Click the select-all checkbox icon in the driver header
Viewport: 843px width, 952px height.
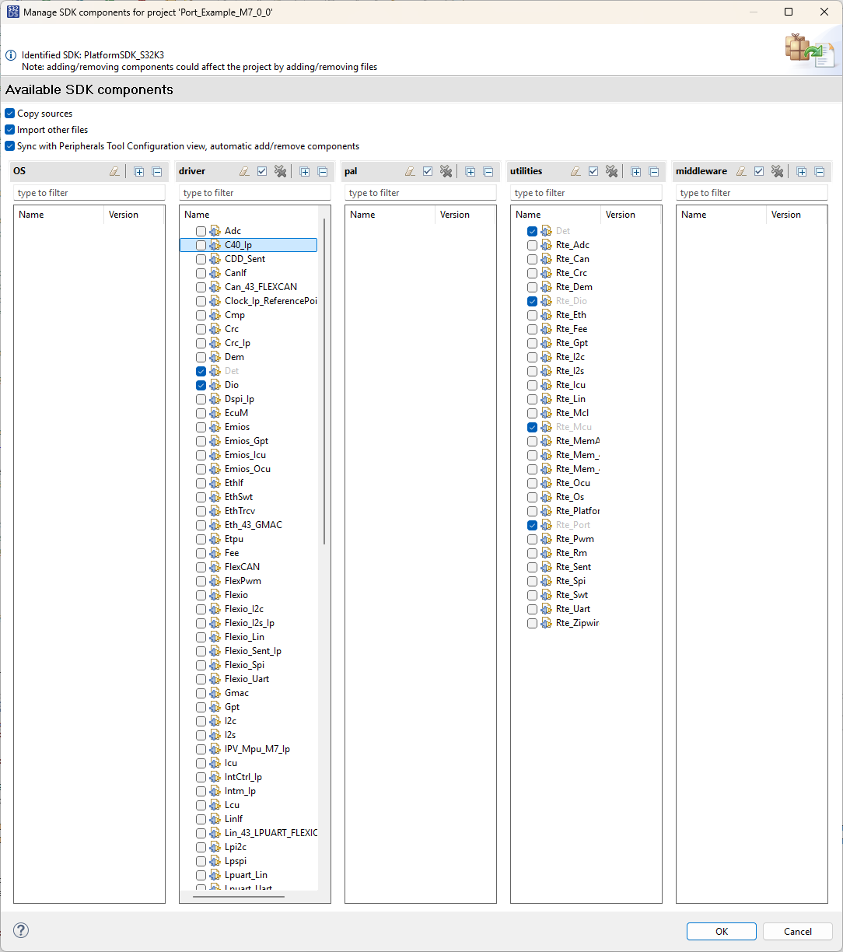coord(262,171)
